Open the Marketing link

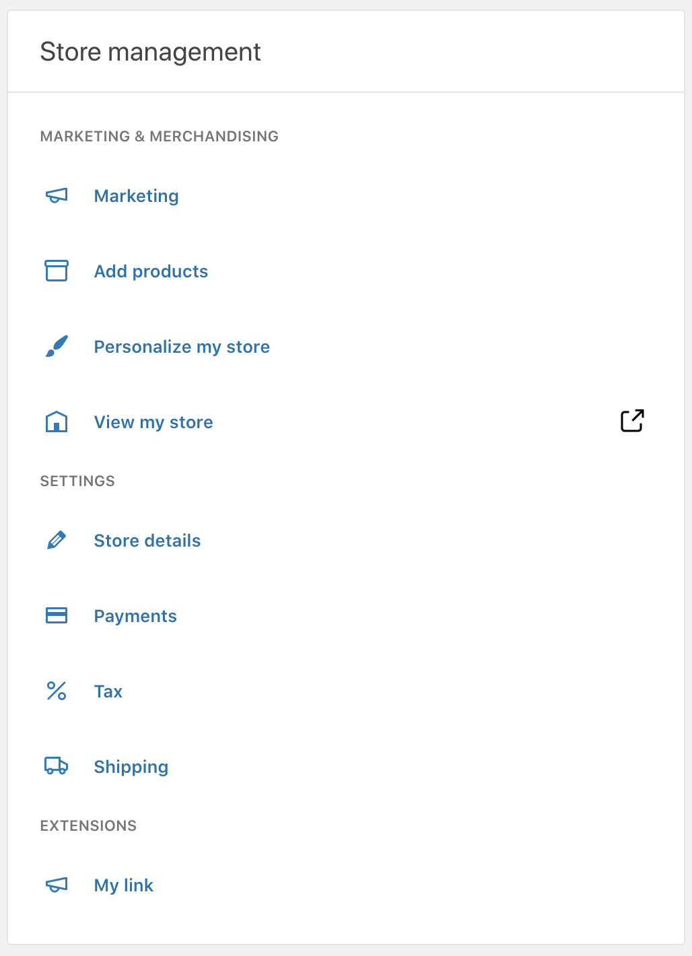(136, 196)
